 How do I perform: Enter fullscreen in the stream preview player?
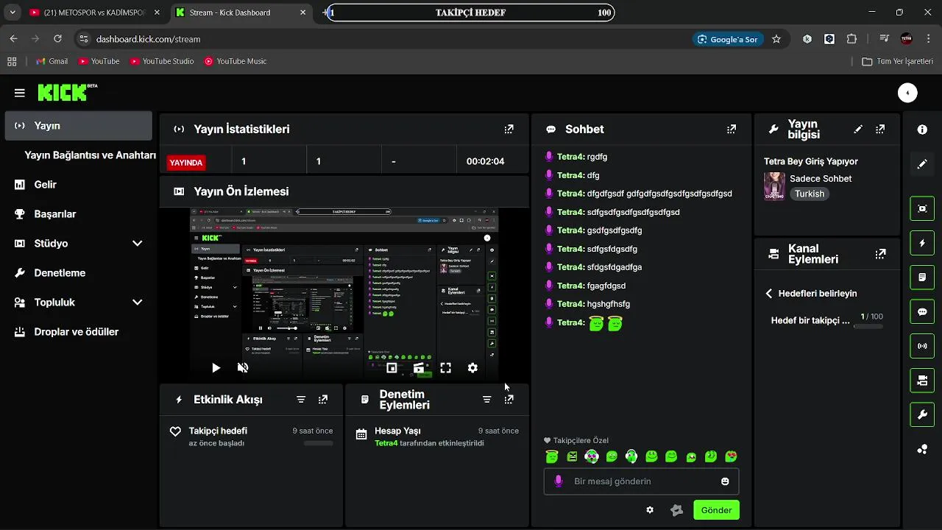[445, 367]
